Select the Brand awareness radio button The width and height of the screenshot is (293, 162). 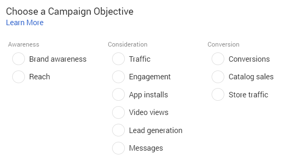[x=19, y=59]
